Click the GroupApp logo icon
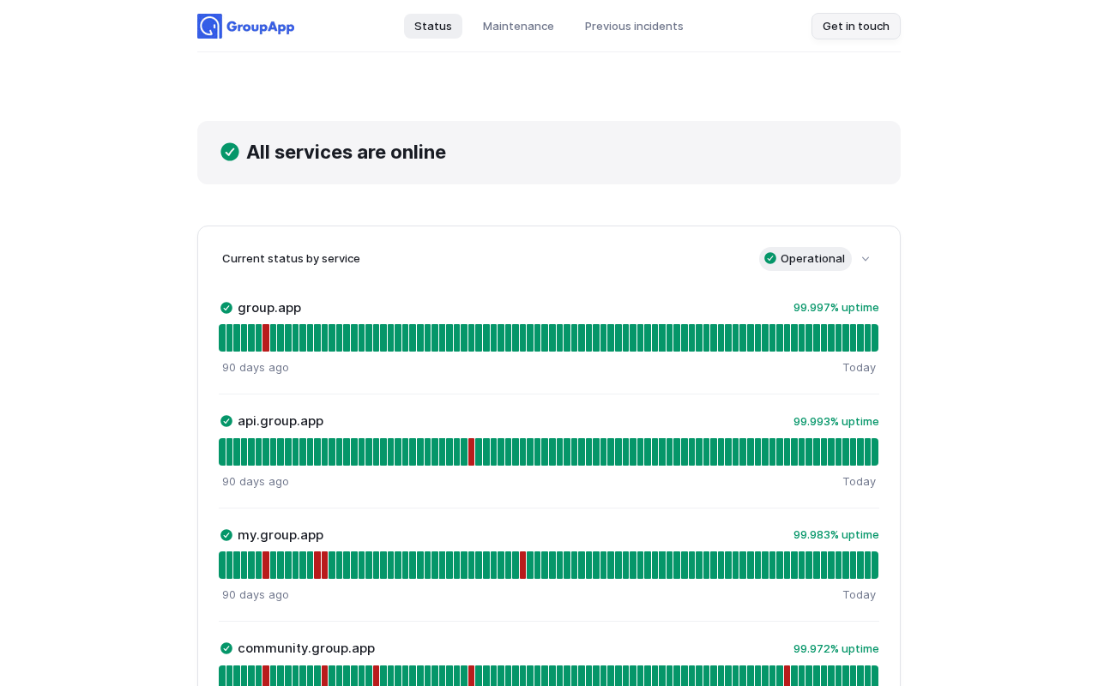The image size is (1098, 686). pyautogui.click(x=209, y=26)
